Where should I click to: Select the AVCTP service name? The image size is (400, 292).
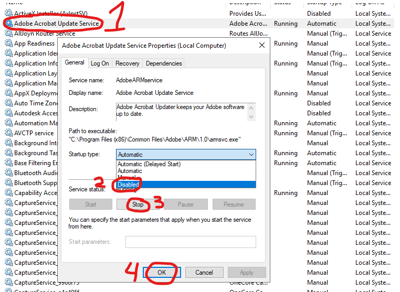coord(34,133)
